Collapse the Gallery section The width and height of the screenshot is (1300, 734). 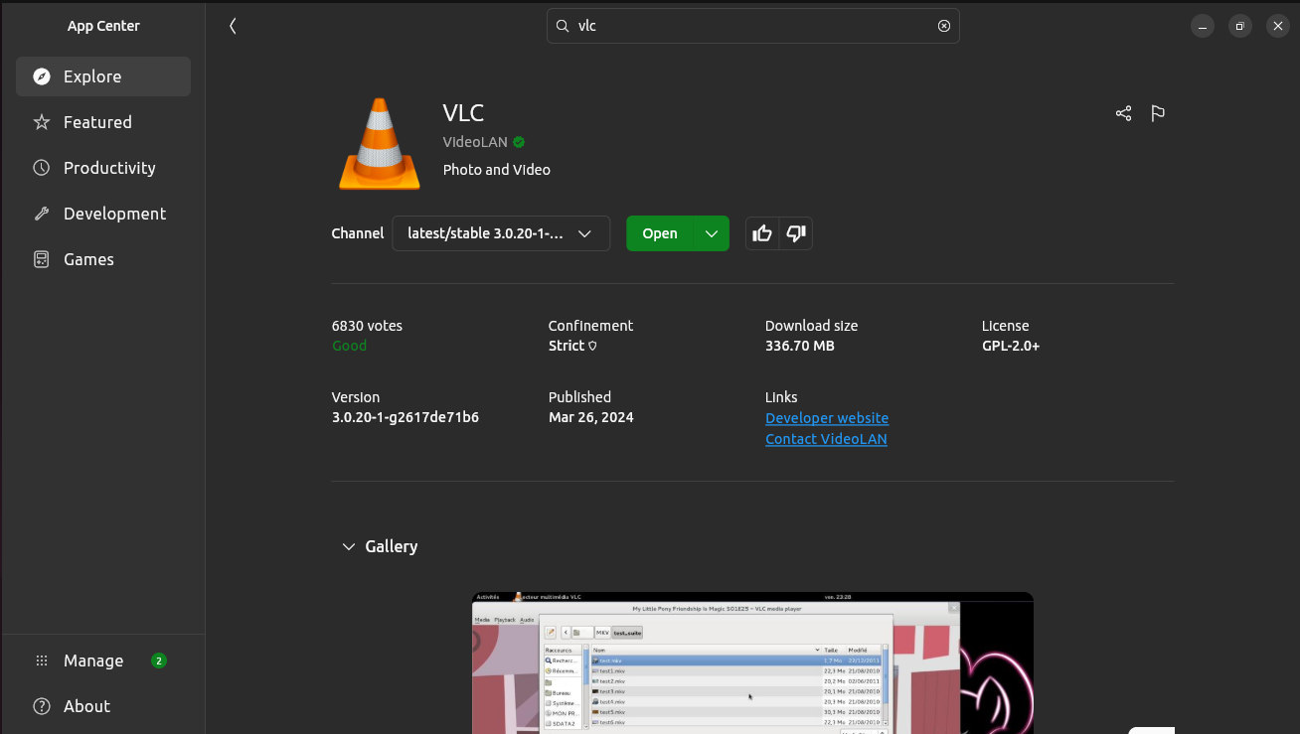pos(349,546)
